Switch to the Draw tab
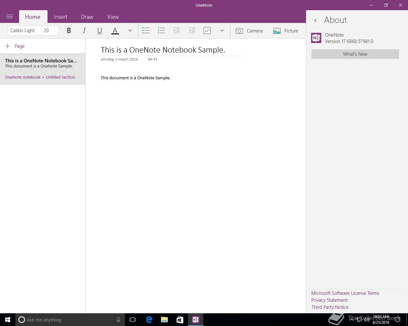This screenshot has height=326, width=408. [x=87, y=17]
